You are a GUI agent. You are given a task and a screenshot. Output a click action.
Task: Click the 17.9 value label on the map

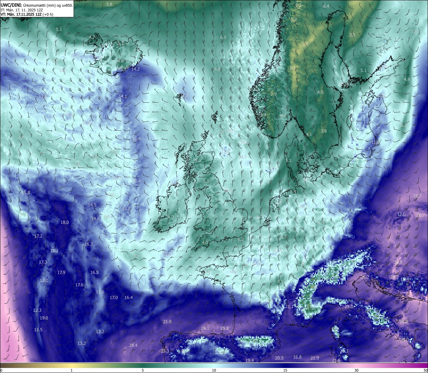[x=61, y=273]
